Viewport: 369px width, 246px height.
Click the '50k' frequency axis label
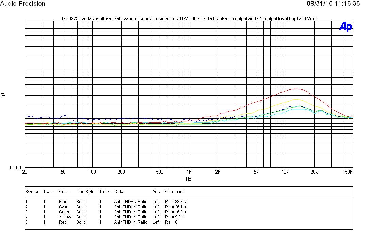tap(349, 172)
